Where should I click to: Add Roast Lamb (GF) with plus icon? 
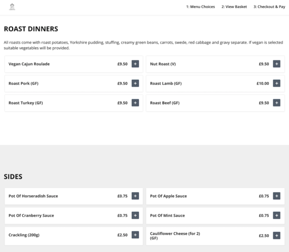pyautogui.click(x=276, y=83)
